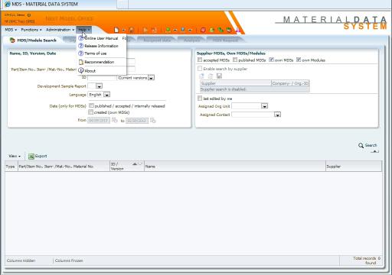Check the last edited by me box
This screenshot has height=275, width=392.
200,99
